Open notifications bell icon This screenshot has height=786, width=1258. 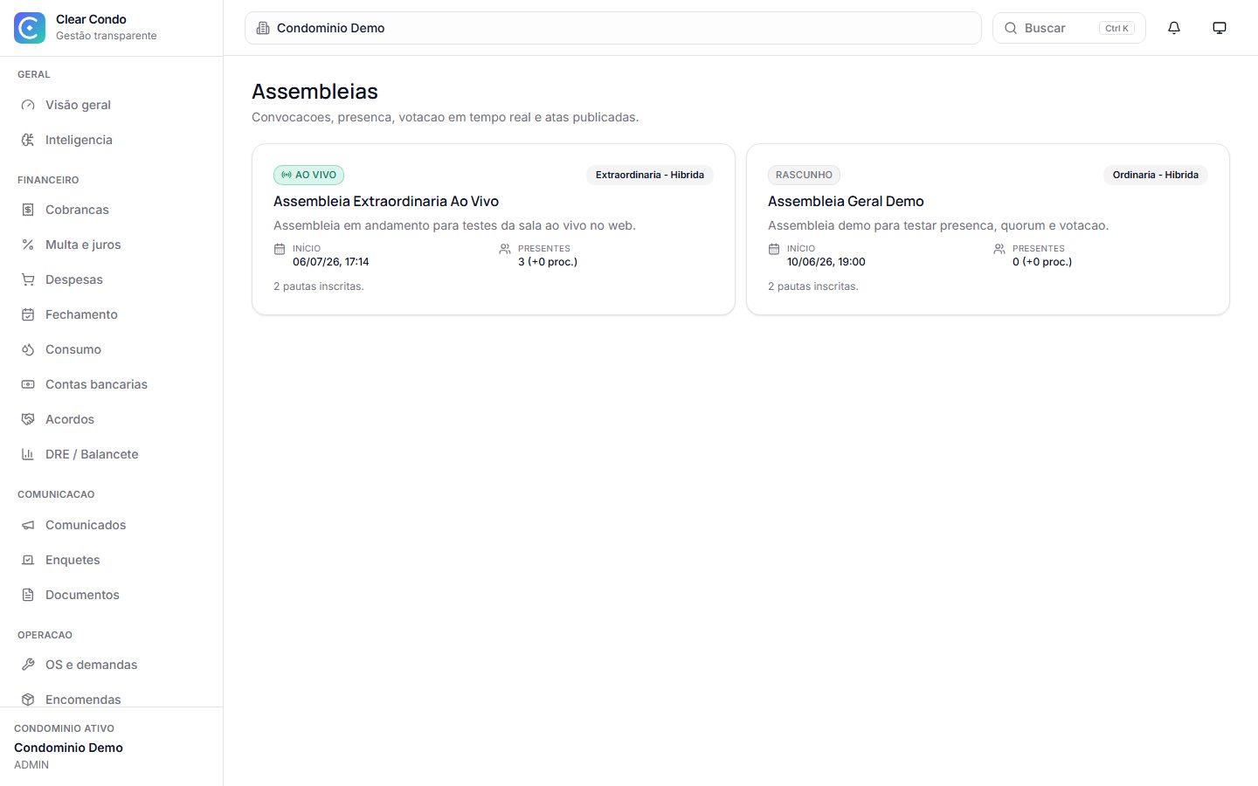point(1174,28)
